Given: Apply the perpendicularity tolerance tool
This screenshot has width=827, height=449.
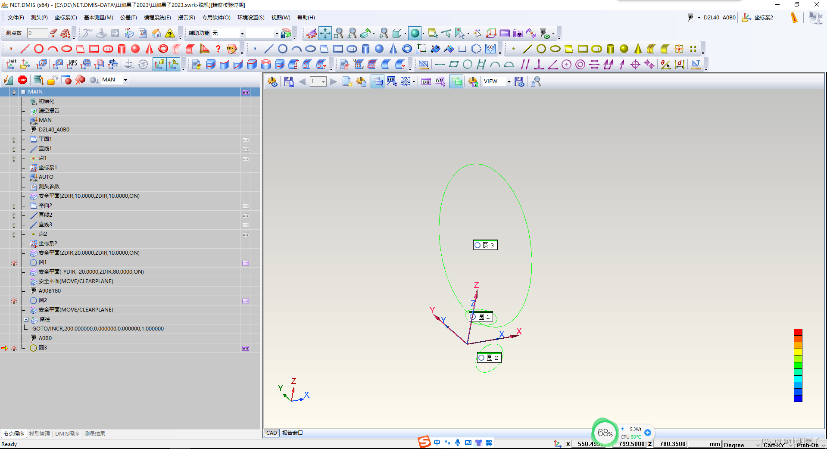Looking at the screenshot, I should click(539, 65).
